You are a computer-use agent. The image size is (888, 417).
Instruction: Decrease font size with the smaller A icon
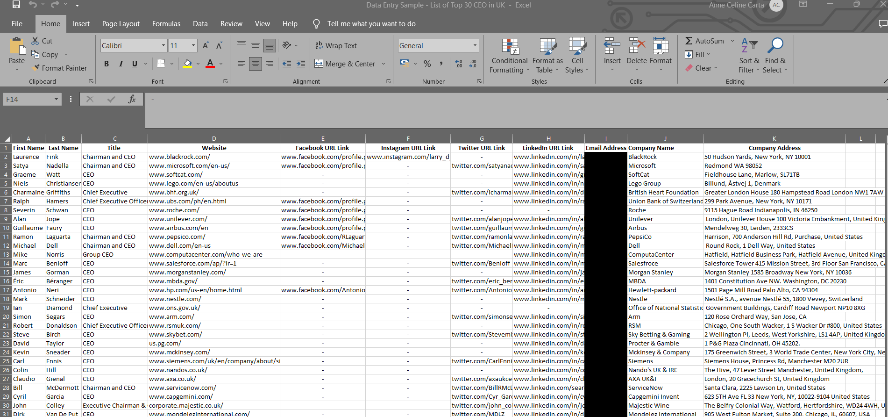coord(219,46)
